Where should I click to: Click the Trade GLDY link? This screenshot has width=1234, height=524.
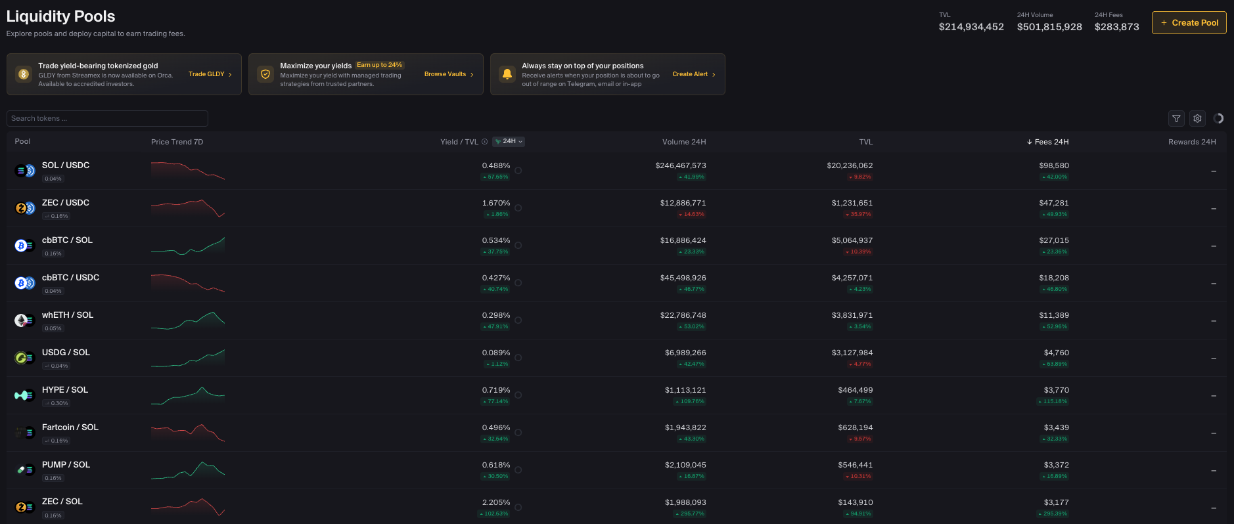(210, 74)
